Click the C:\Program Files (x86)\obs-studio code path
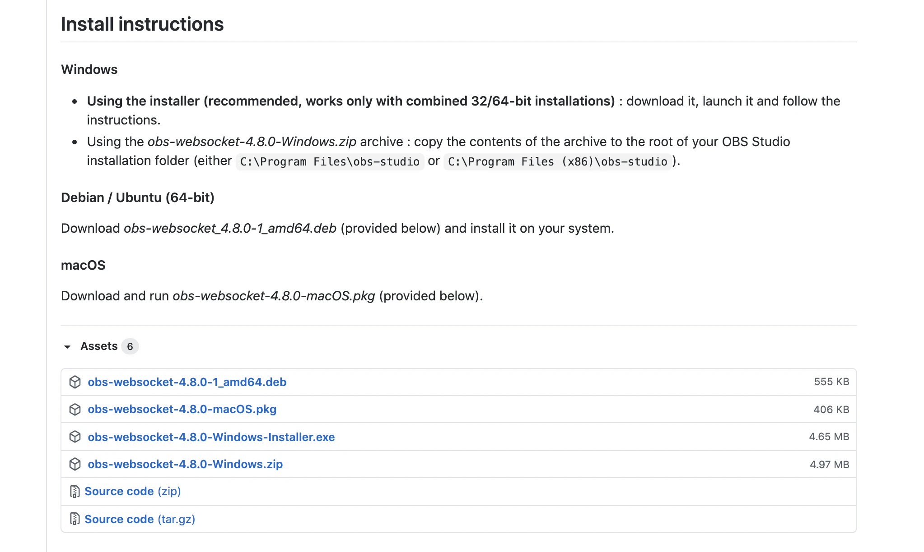The image size is (924, 552). (x=557, y=161)
